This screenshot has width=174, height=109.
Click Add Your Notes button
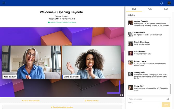[x=92, y=101]
